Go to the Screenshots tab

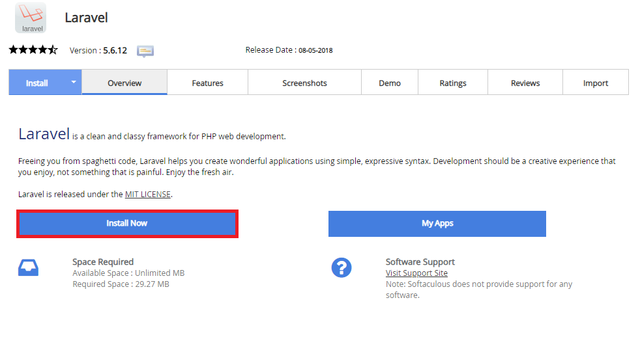coord(304,83)
